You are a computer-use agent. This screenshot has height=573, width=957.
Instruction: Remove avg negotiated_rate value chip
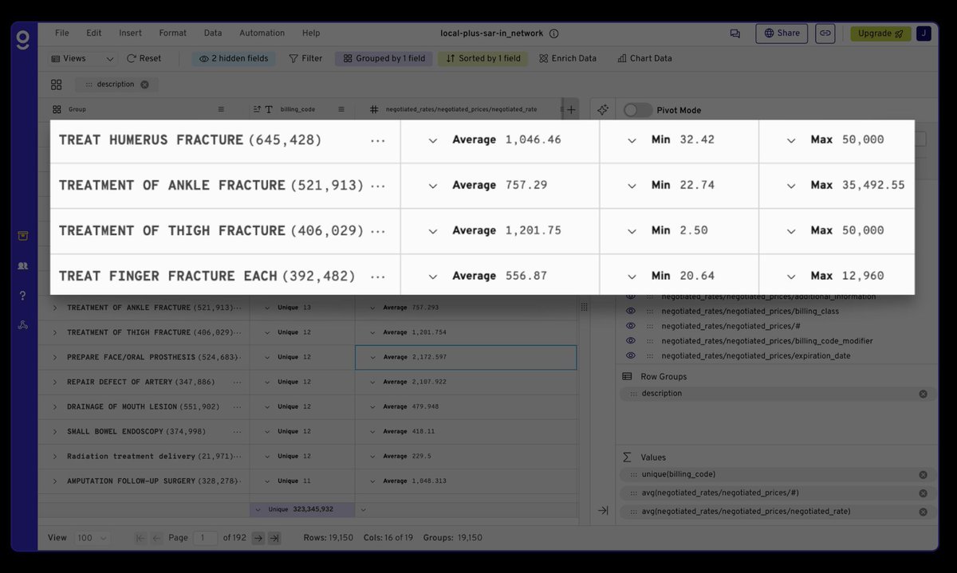point(923,512)
